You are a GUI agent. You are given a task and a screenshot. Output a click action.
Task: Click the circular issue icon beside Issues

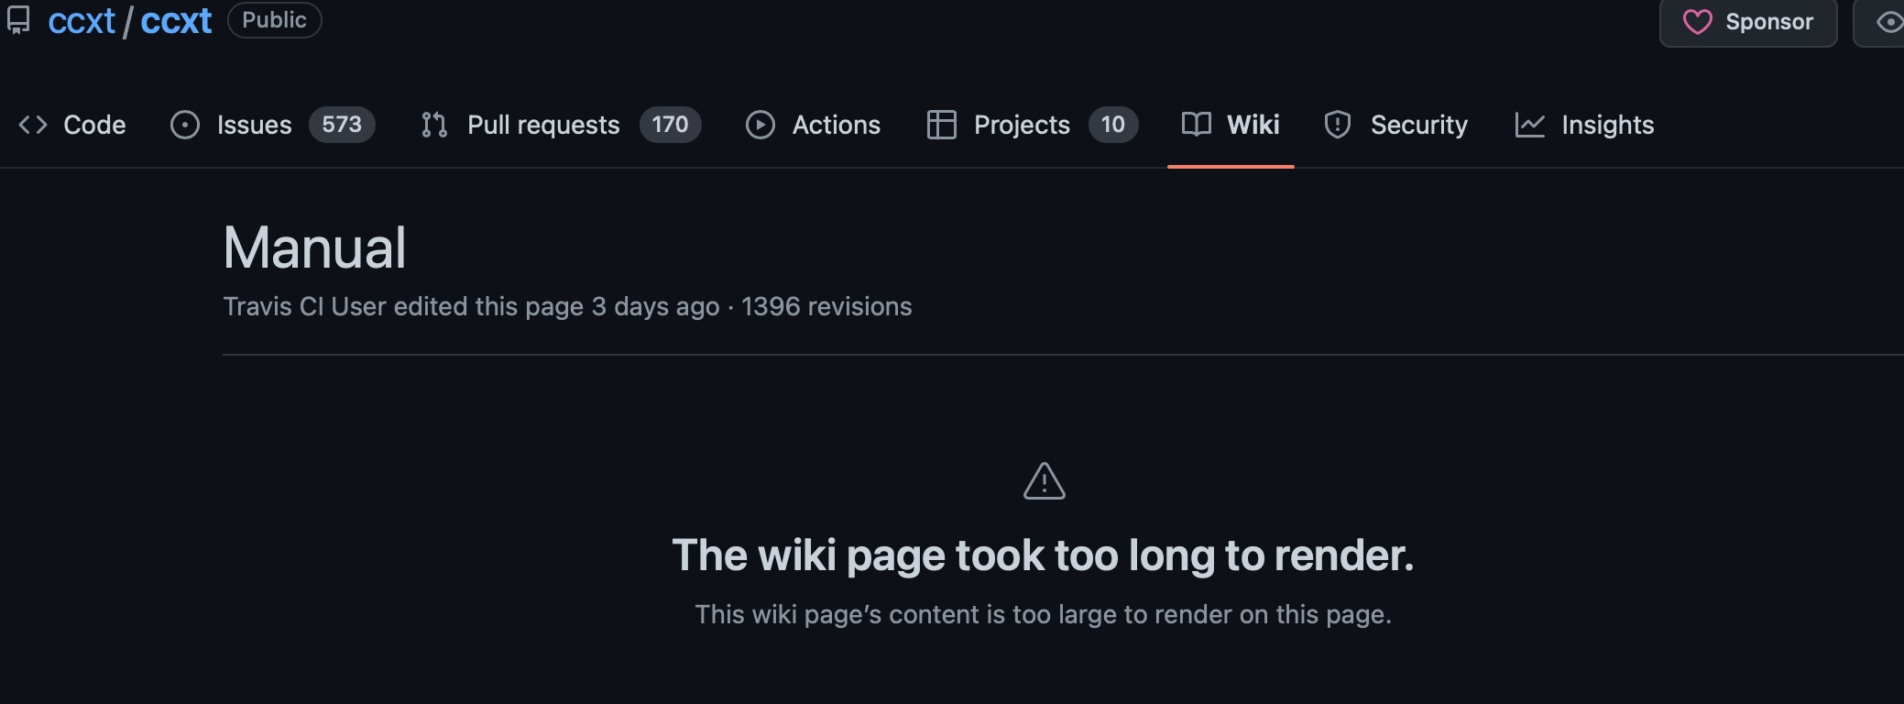click(x=184, y=125)
